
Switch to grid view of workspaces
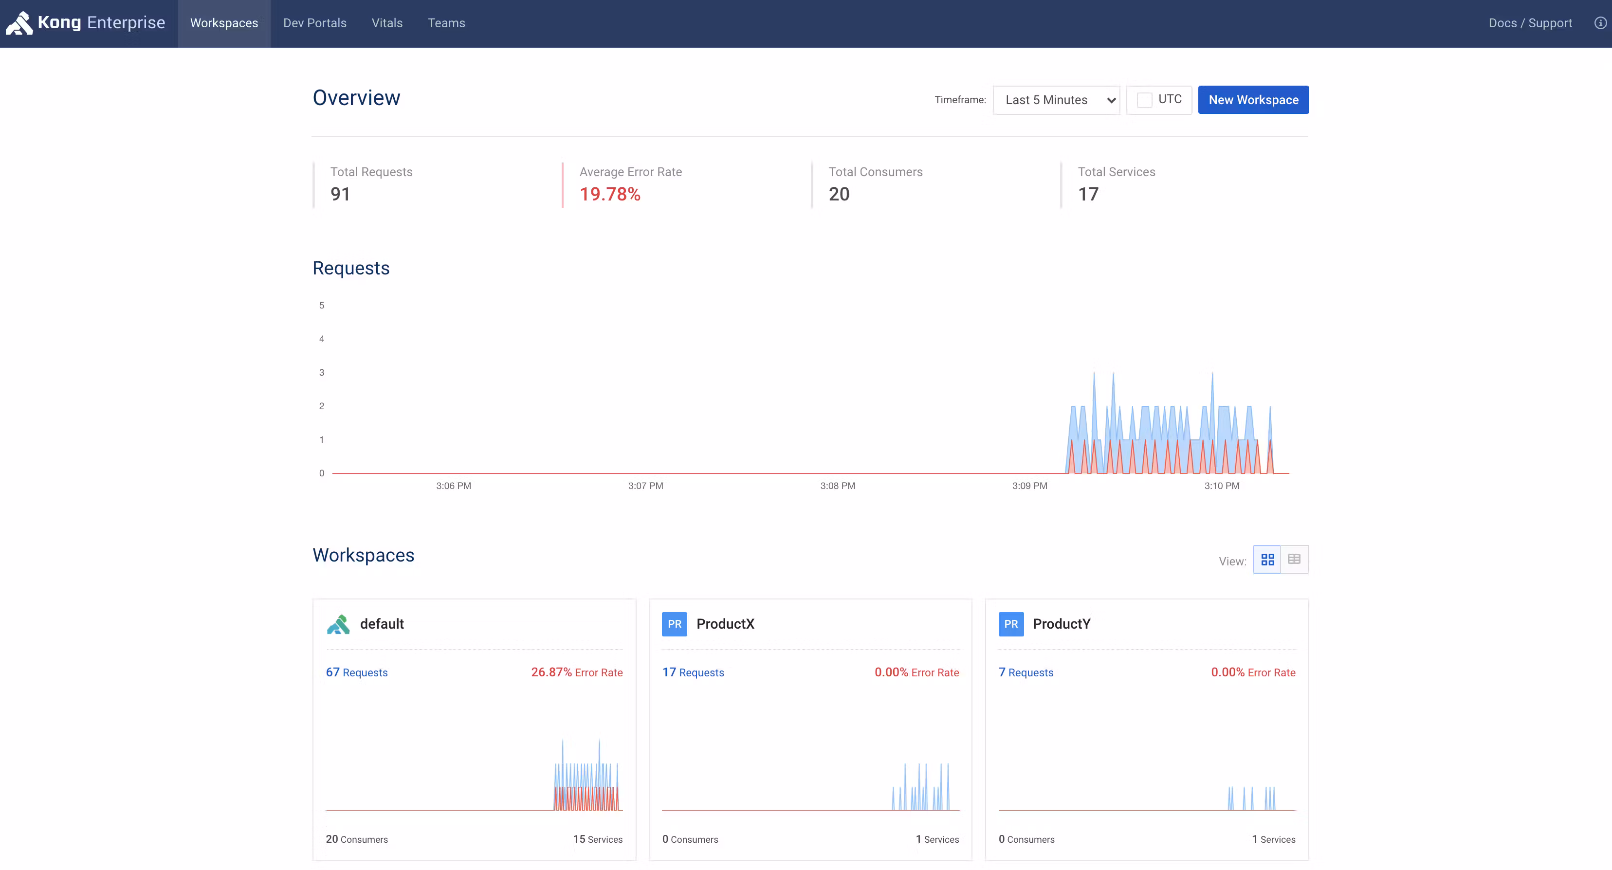[x=1267, y=559]
